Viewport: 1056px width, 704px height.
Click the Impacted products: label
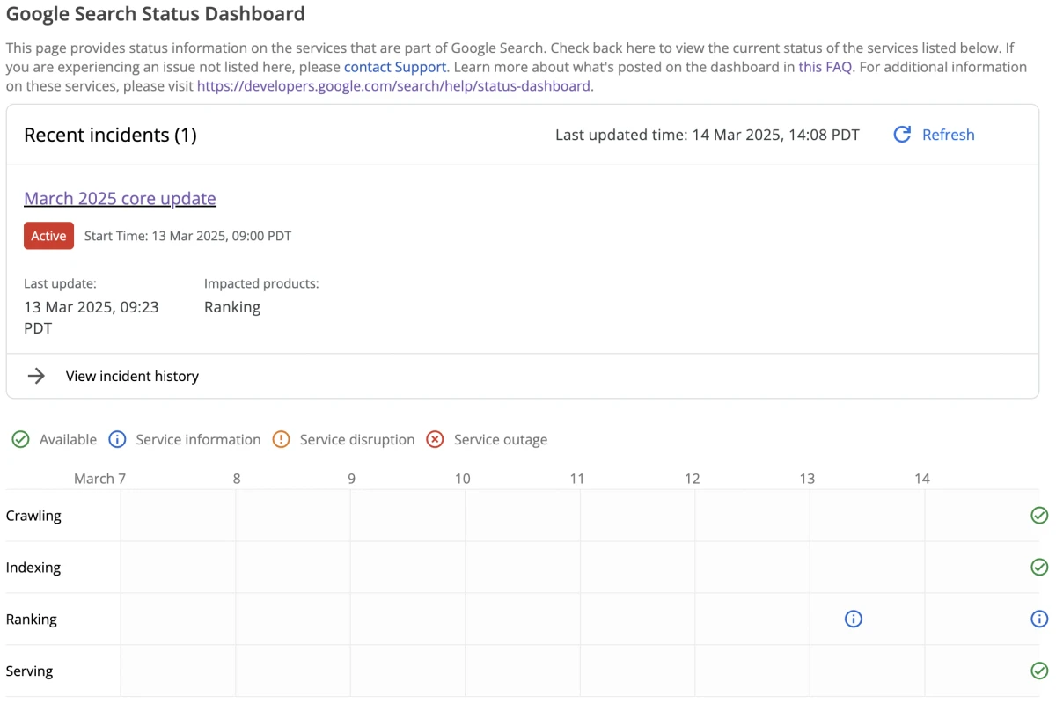(261, 283)
